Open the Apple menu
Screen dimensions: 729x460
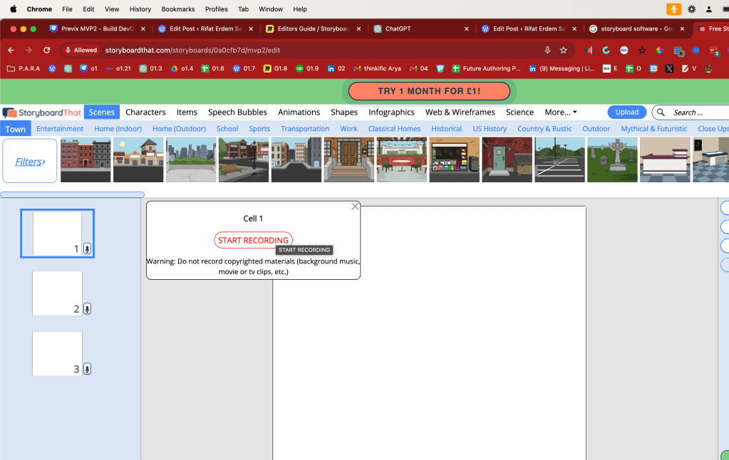[x=14, y=9]
